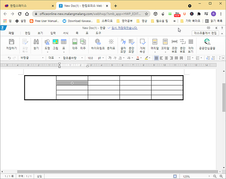Apply the red font color swatch

pos(138,58)
